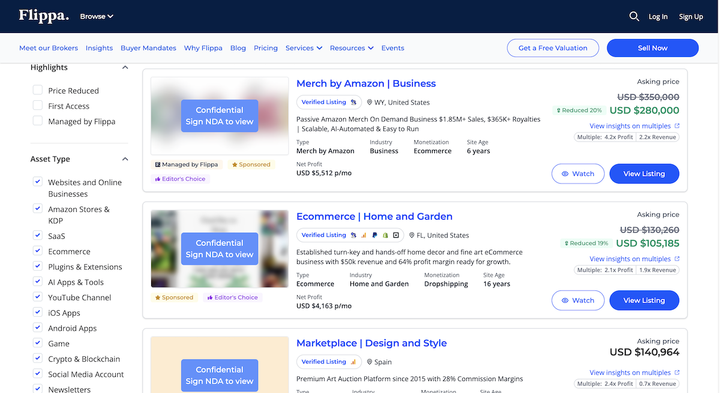Uncheck Websites and Online Businesses
The height and width of the screenshot is (393, 720).
pyautogui.click(x=37, y=182)
